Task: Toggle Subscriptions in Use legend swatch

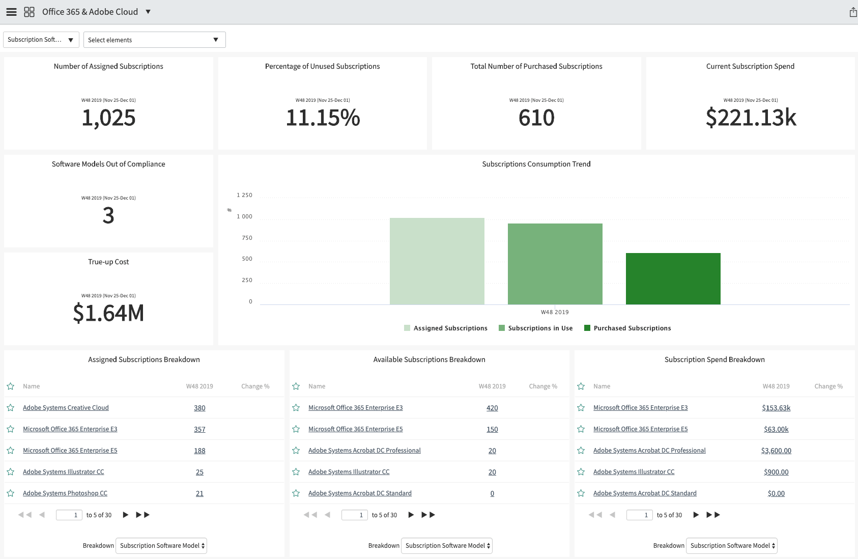Action: 502,328
